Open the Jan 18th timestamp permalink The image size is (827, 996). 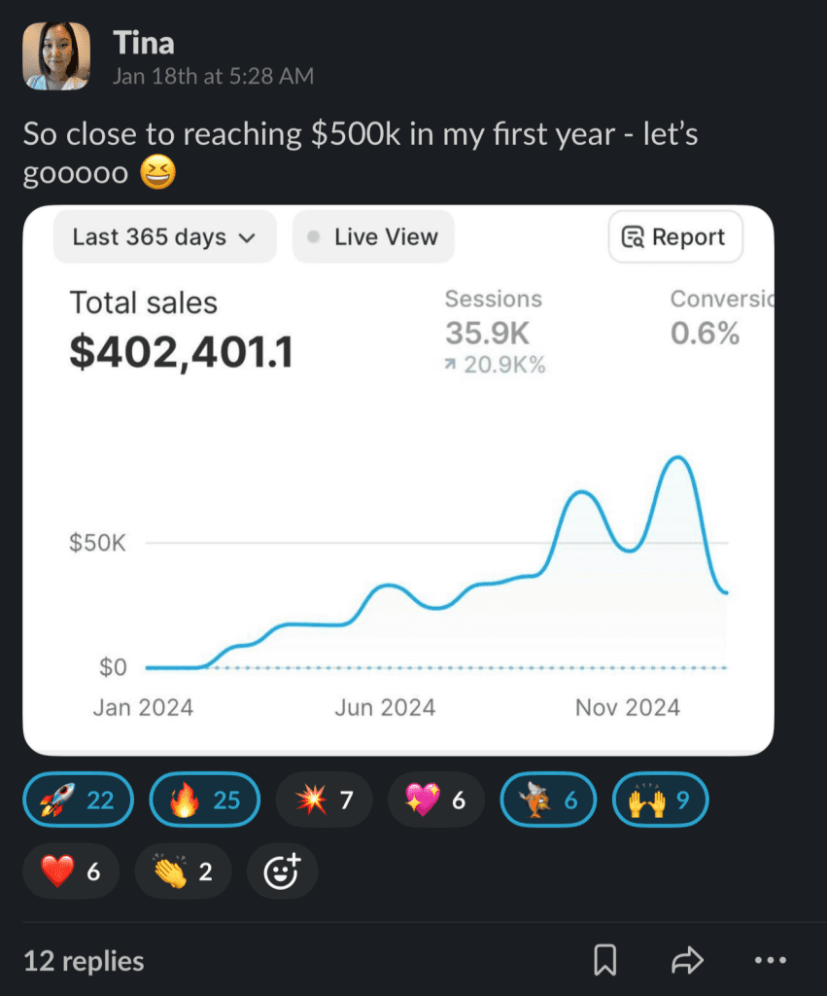tap(213, 76)
